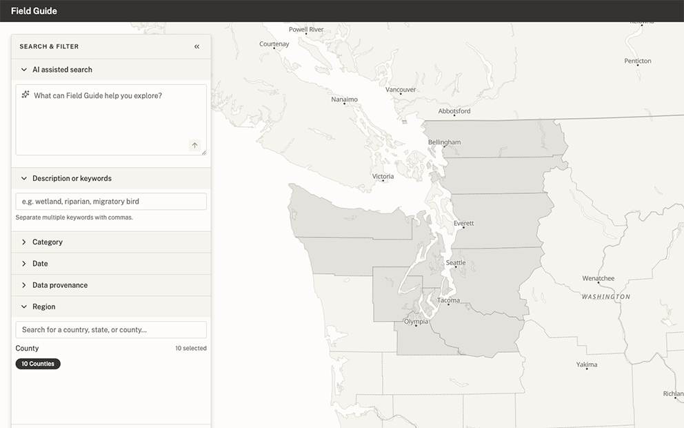Click the region search input field
This screenshot has width=684, height=428.
click(x=111, y=330)
